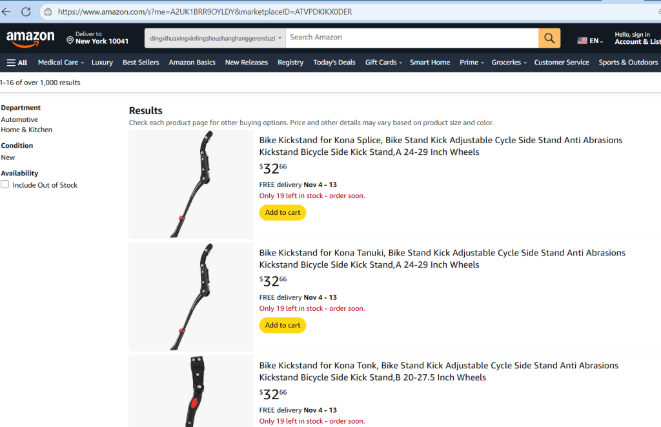Open the Kona Tanuki kickstand title link

coord(442,259)
